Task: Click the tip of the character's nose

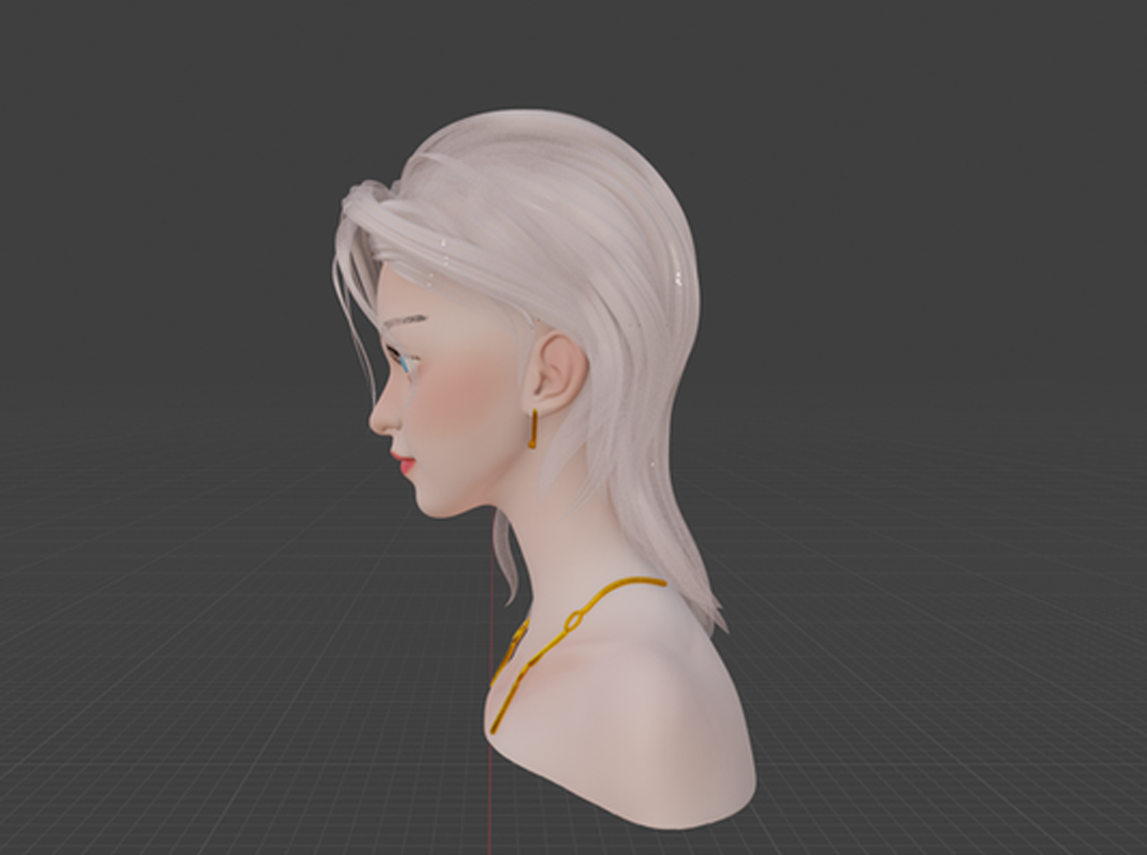Action: tap(375, 418)
